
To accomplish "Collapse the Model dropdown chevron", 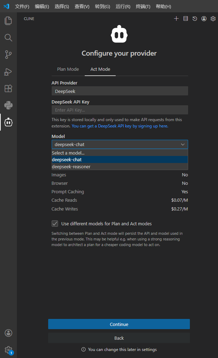I will (x=182, y=145).
